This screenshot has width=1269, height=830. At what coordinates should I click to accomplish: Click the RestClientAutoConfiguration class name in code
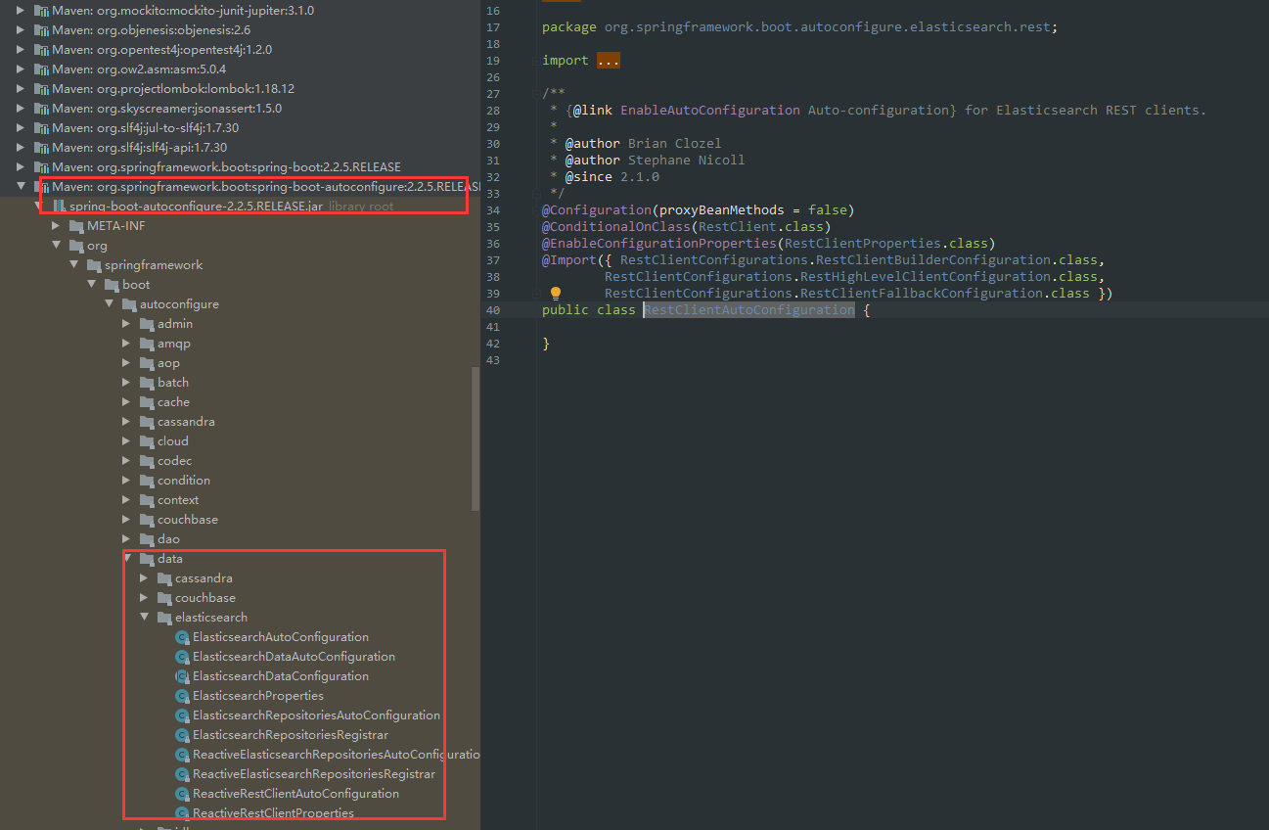748,310
